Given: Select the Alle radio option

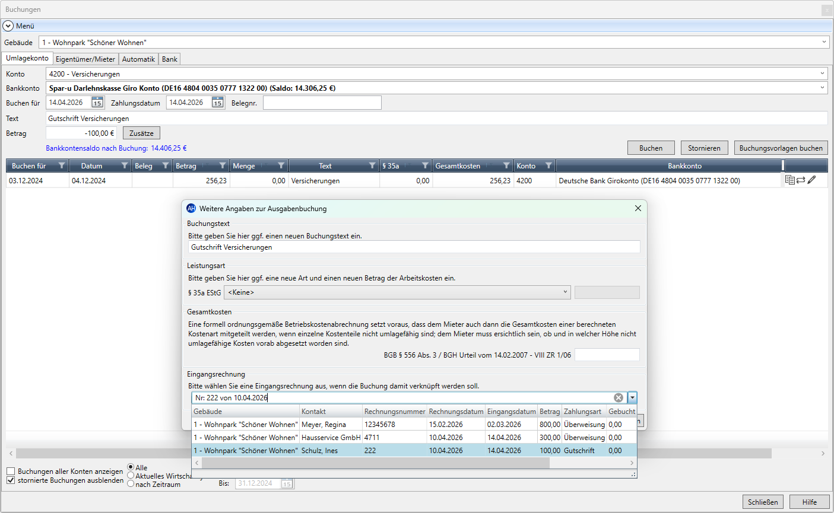Looking at the screenshot, I should coord(131,467).
